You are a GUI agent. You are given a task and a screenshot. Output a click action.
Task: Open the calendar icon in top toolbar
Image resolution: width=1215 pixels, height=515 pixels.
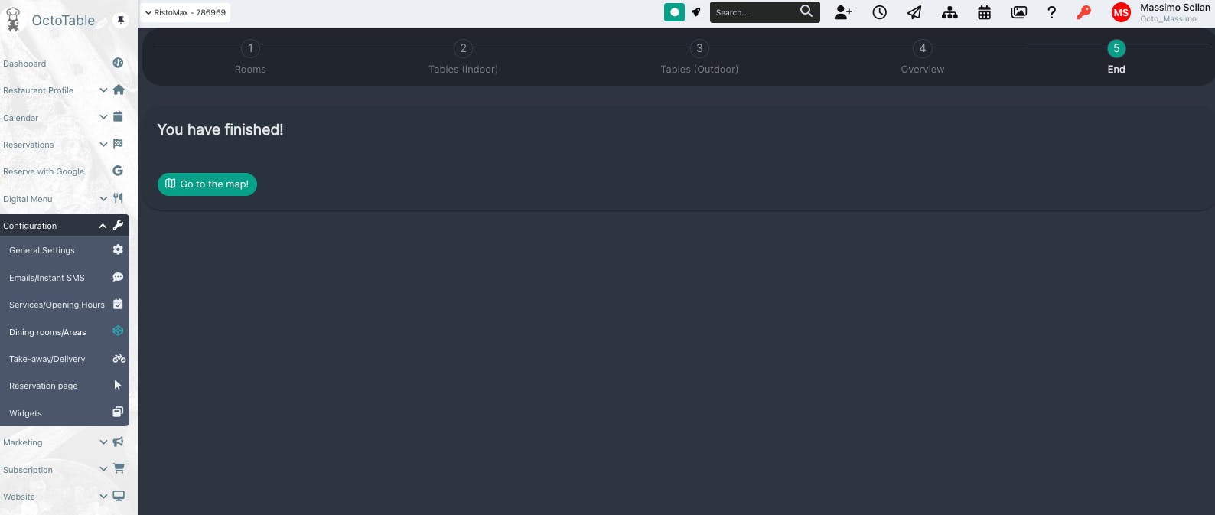point(985,12)
